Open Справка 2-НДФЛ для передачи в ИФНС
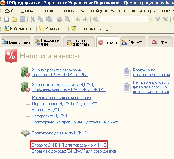The width and height of the screenshot is (174, 159). coord(69,145)
